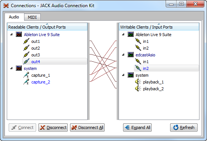207x141 pixels.
Task: Disconnect the selected ports
Action: tap(53, 127)
